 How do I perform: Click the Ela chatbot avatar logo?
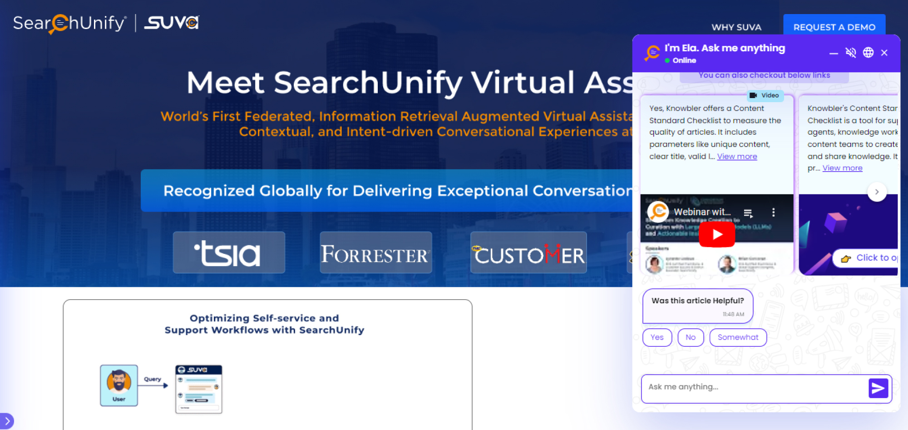coord(652,53)
